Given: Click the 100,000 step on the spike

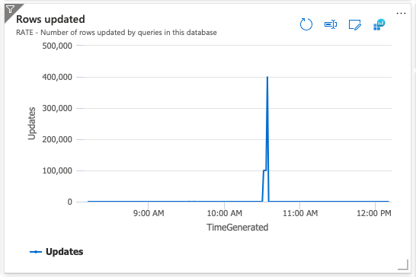Looking at the screenshot, I should [264, 170].
